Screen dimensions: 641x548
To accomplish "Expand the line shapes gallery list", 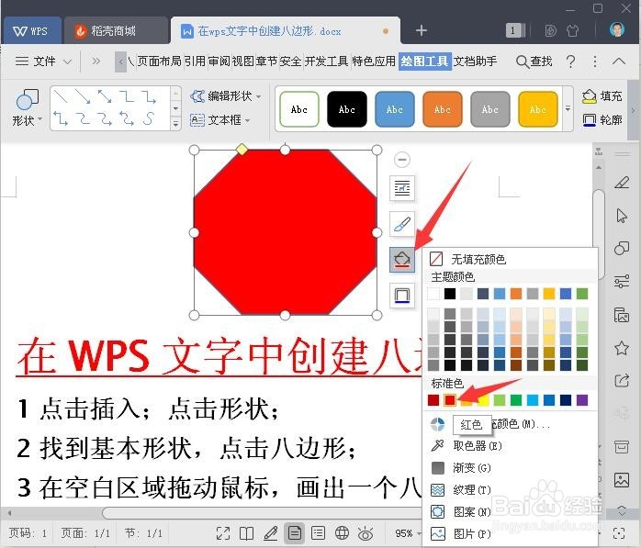I will (175, 123).
